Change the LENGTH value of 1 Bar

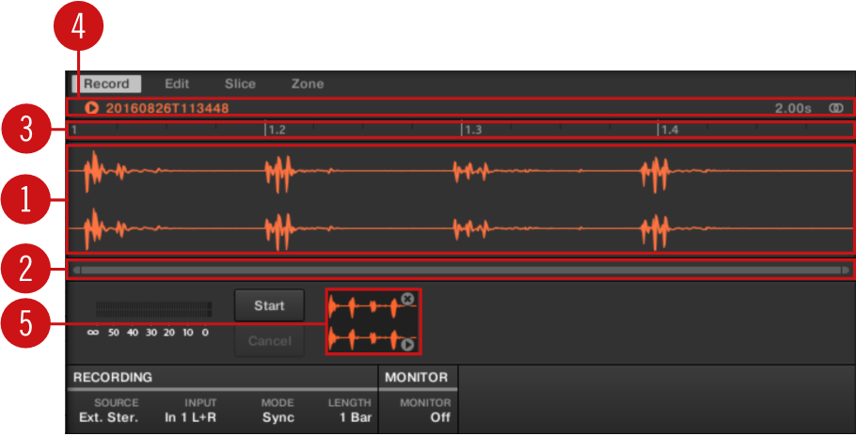tap(348, 417)
